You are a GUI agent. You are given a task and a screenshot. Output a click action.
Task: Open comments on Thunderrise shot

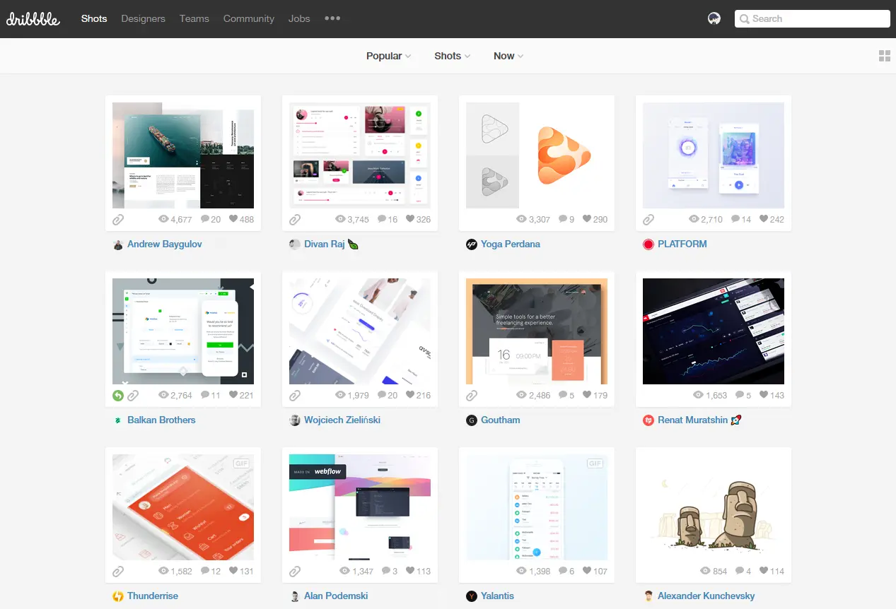[211, 571]
